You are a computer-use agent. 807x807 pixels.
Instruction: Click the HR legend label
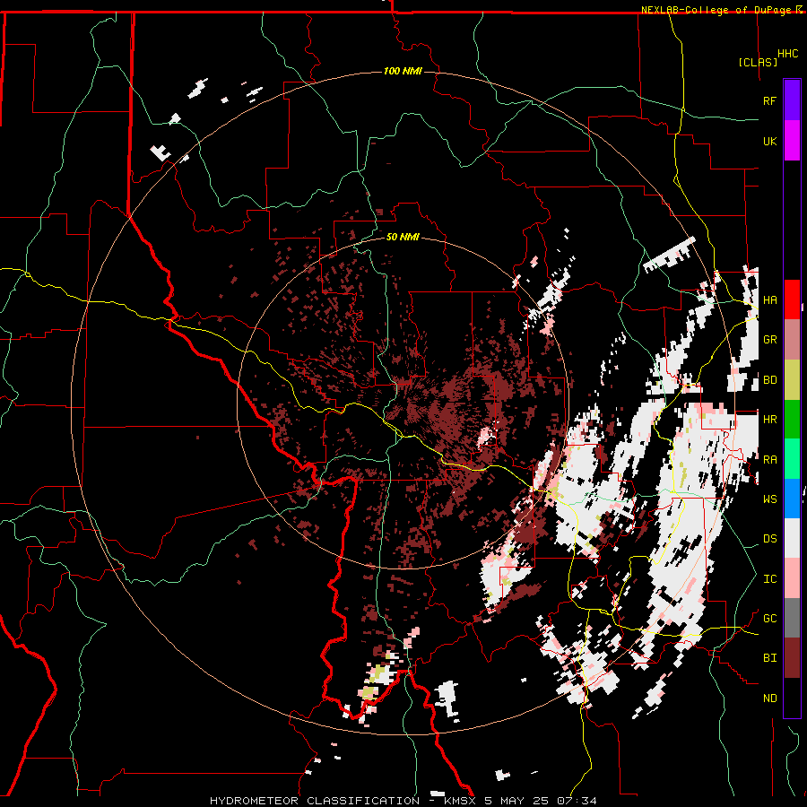click(x=769, y=420)
